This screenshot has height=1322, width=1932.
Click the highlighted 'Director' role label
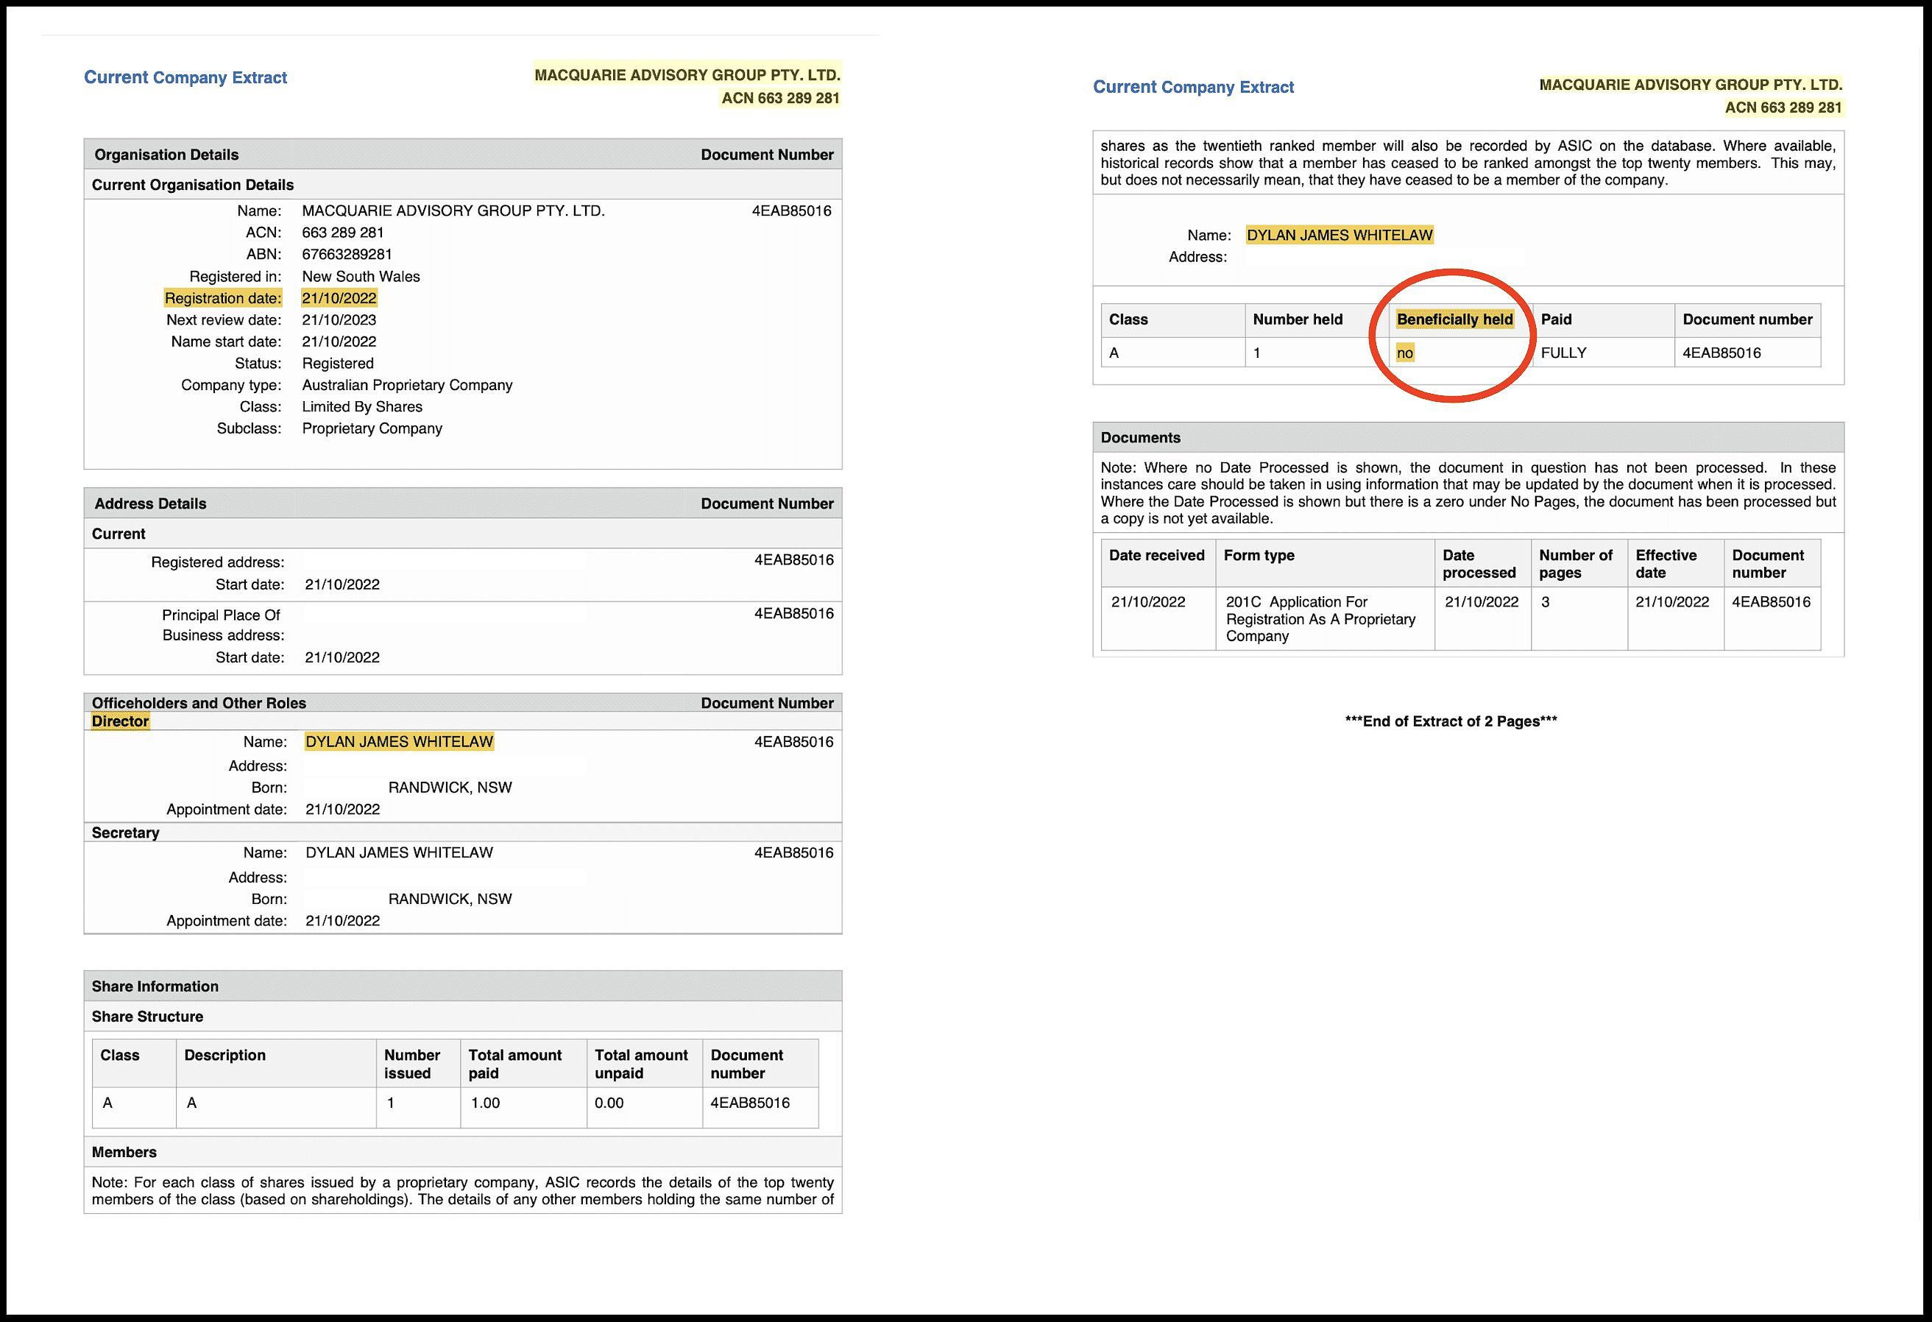(121, 721)
